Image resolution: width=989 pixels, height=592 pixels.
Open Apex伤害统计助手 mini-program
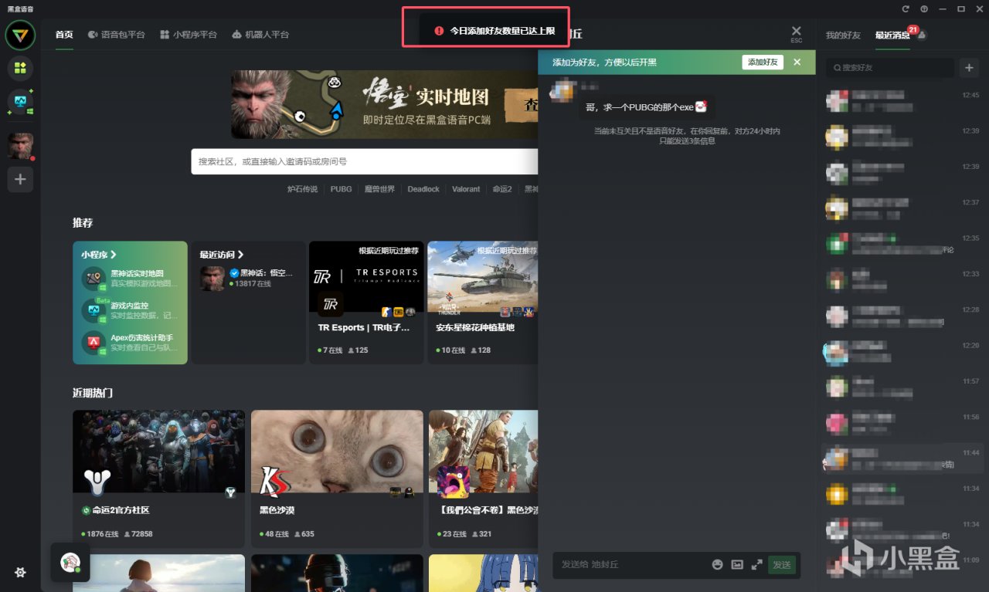pyautogui.click(x=131, y=343)
